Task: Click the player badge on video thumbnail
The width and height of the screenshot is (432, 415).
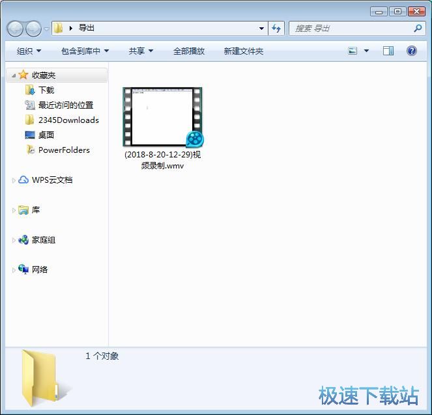Action: (195, 139)
